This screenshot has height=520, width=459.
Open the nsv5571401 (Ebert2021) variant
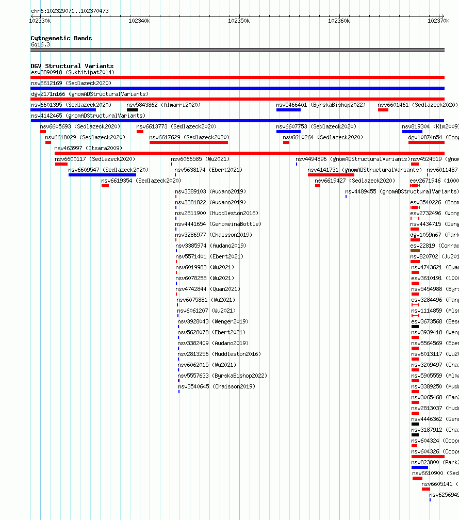click(x=209, y=257)
